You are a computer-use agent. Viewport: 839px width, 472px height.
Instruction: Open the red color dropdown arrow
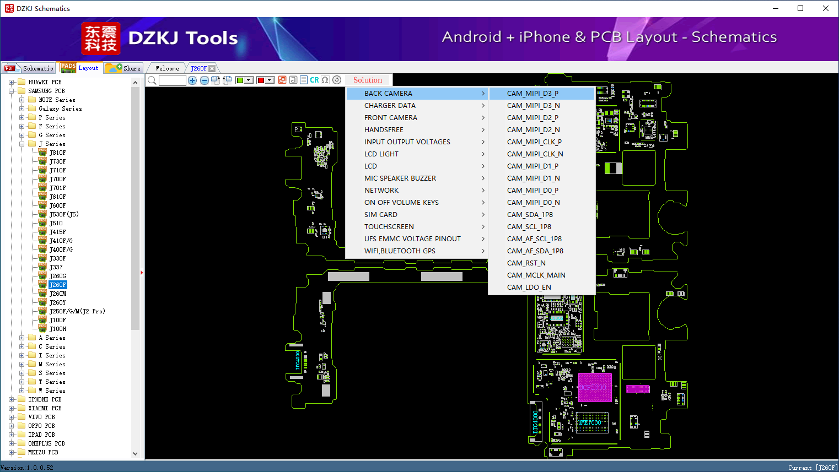[270, 80]
